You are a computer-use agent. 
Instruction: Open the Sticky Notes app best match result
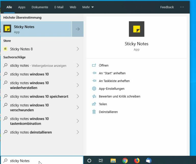(36, 29)
